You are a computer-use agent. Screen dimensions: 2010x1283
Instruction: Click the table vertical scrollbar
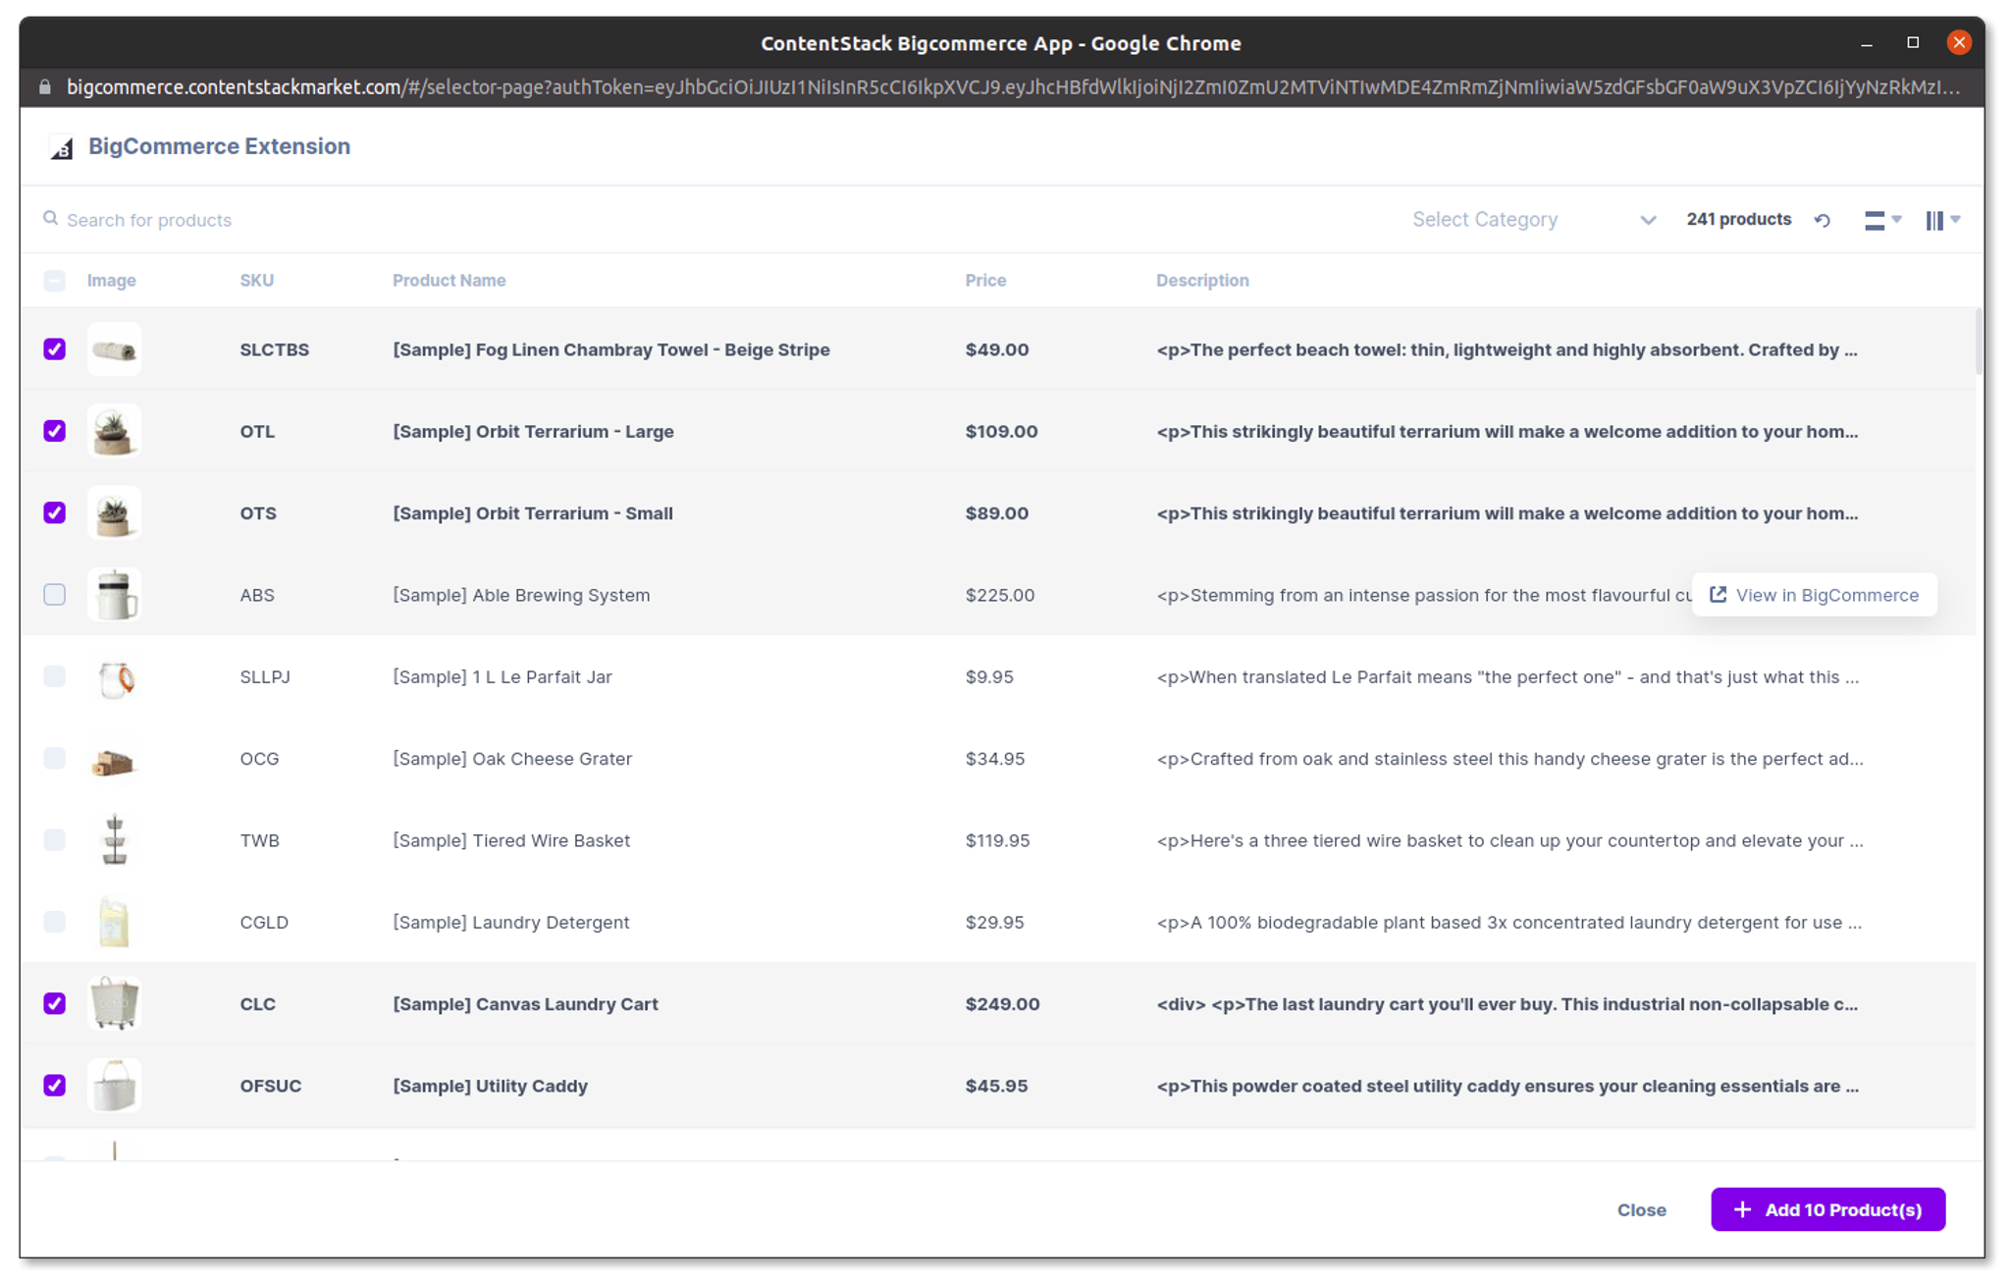(x=1979, y=342)
